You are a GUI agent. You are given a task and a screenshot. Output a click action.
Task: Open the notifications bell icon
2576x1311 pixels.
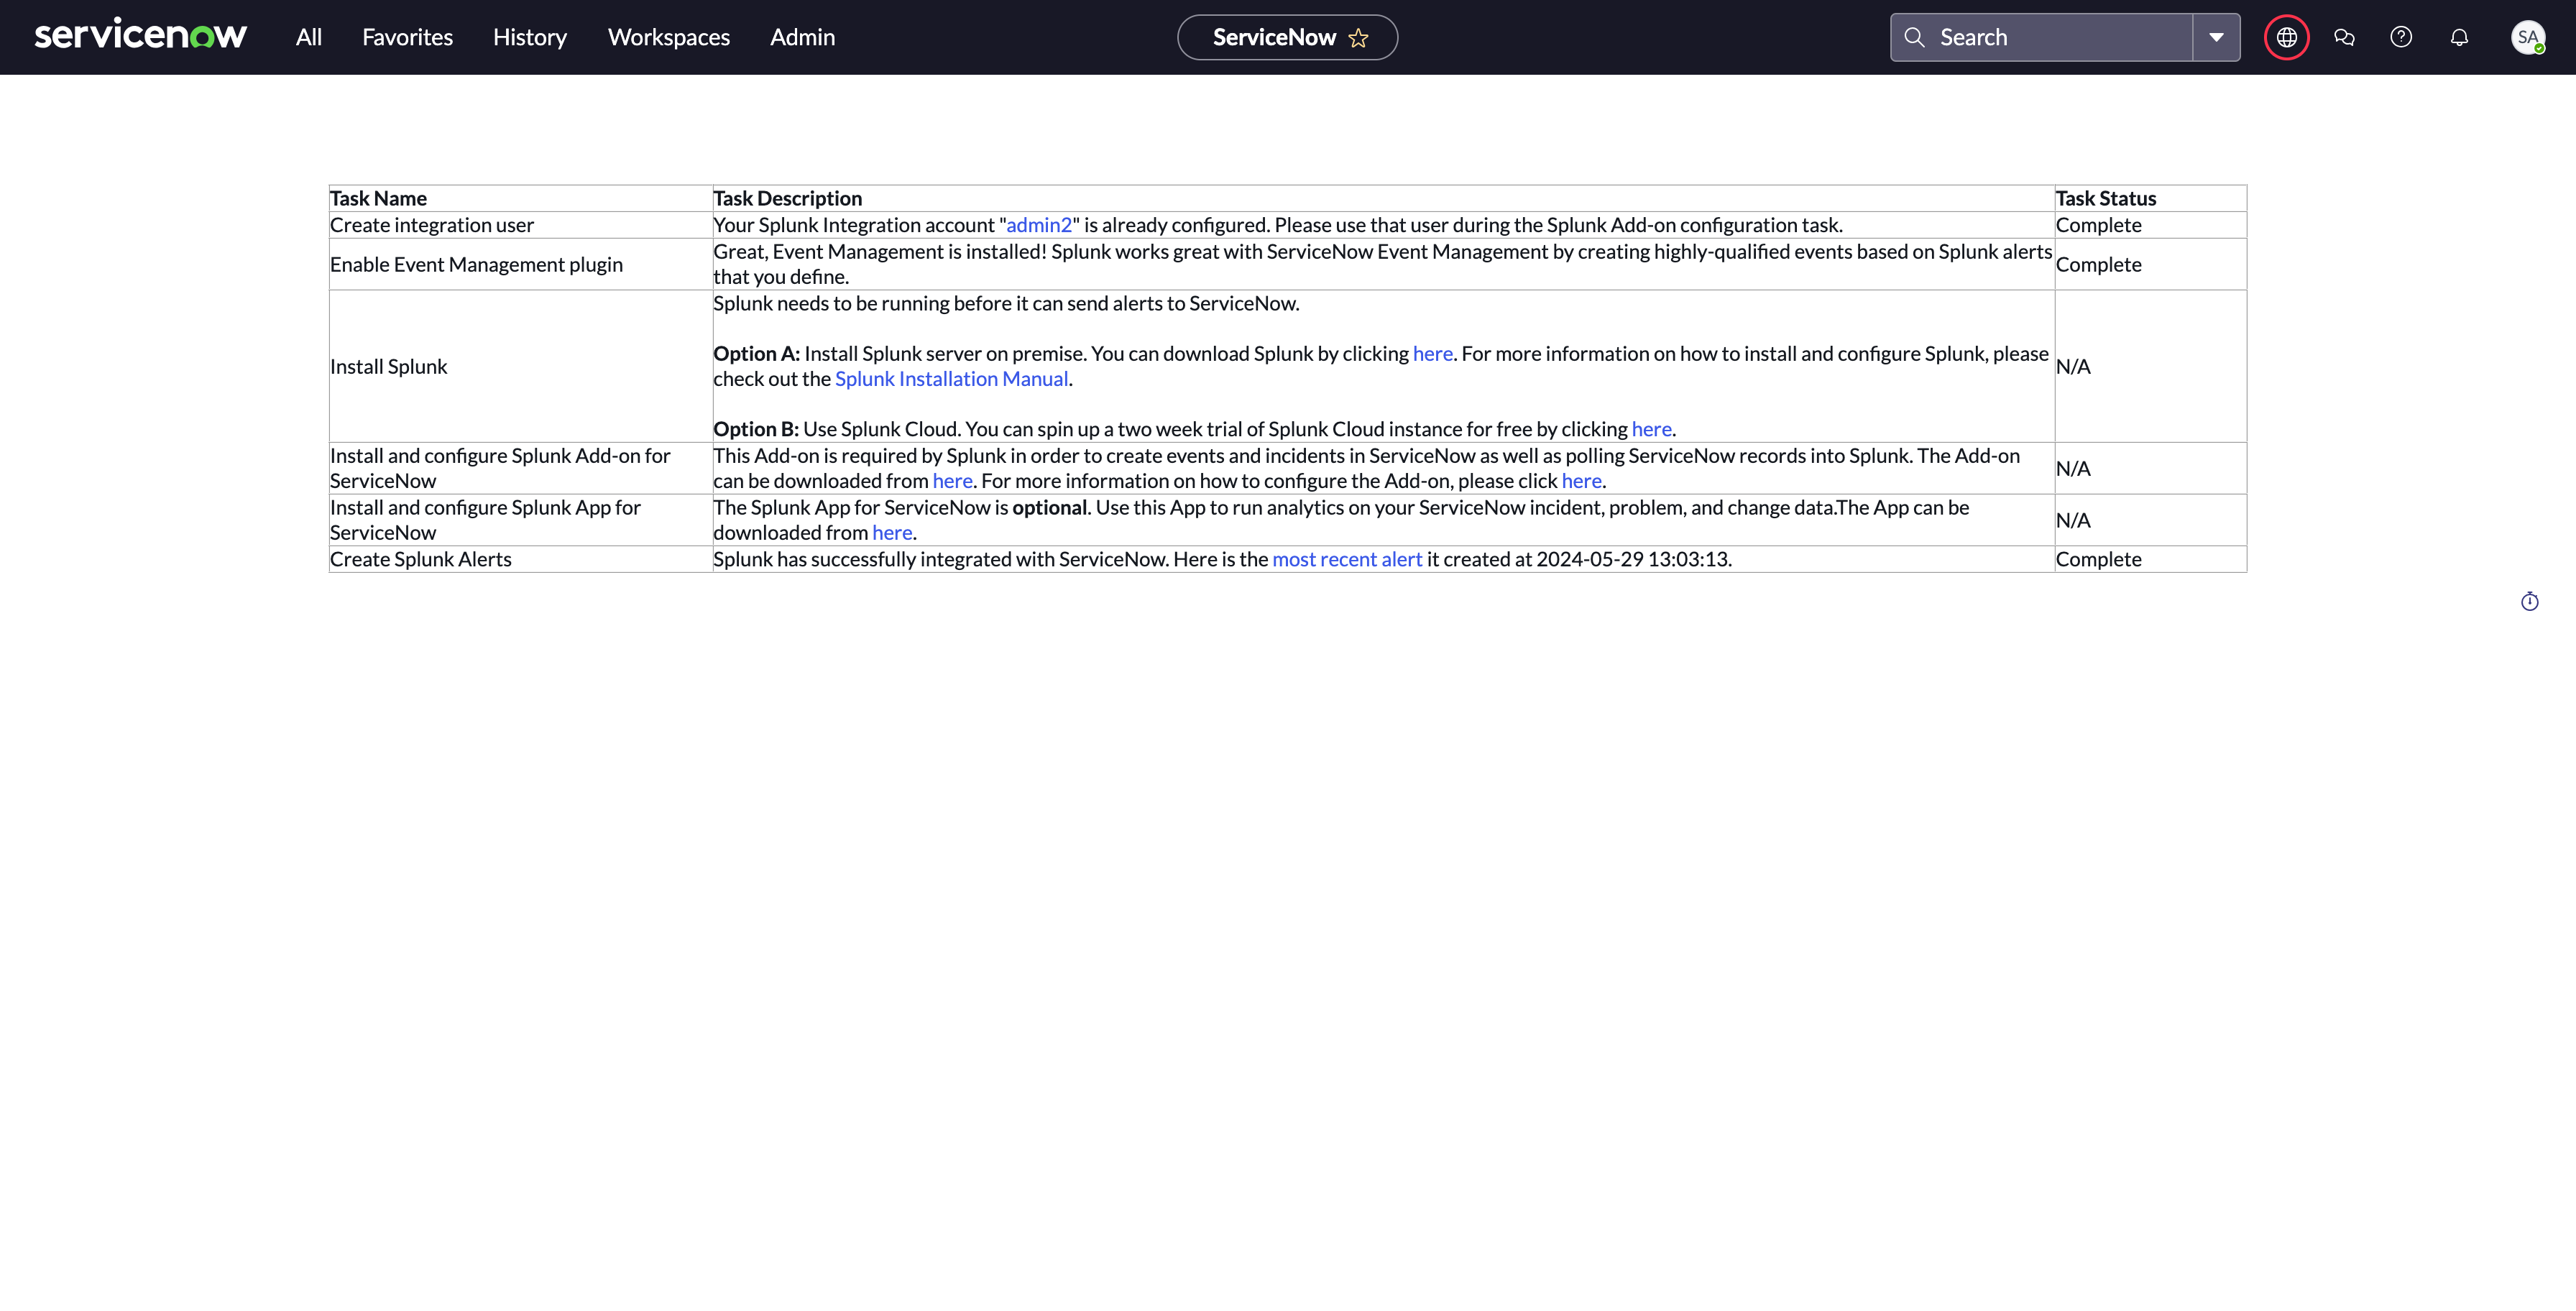point(2459,37)
